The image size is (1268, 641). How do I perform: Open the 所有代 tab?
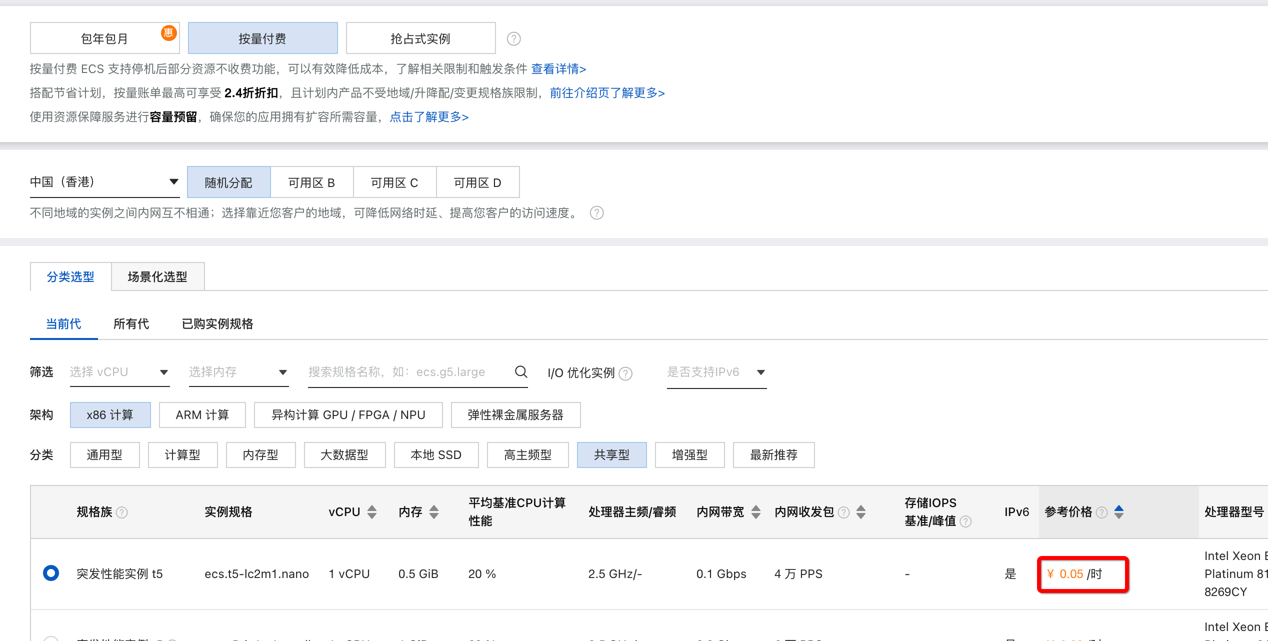131,323
